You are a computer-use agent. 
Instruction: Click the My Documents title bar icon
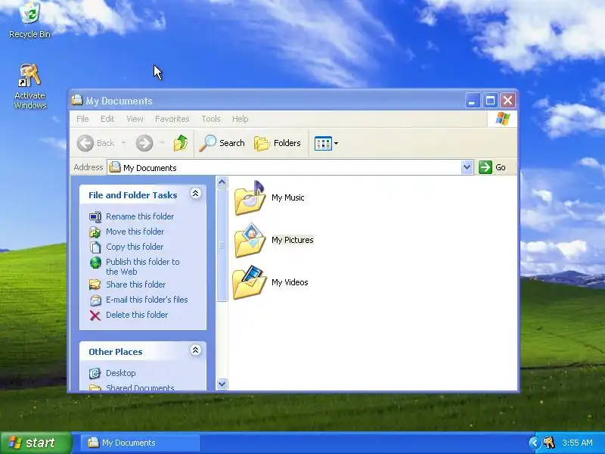(x=77, y=100)
